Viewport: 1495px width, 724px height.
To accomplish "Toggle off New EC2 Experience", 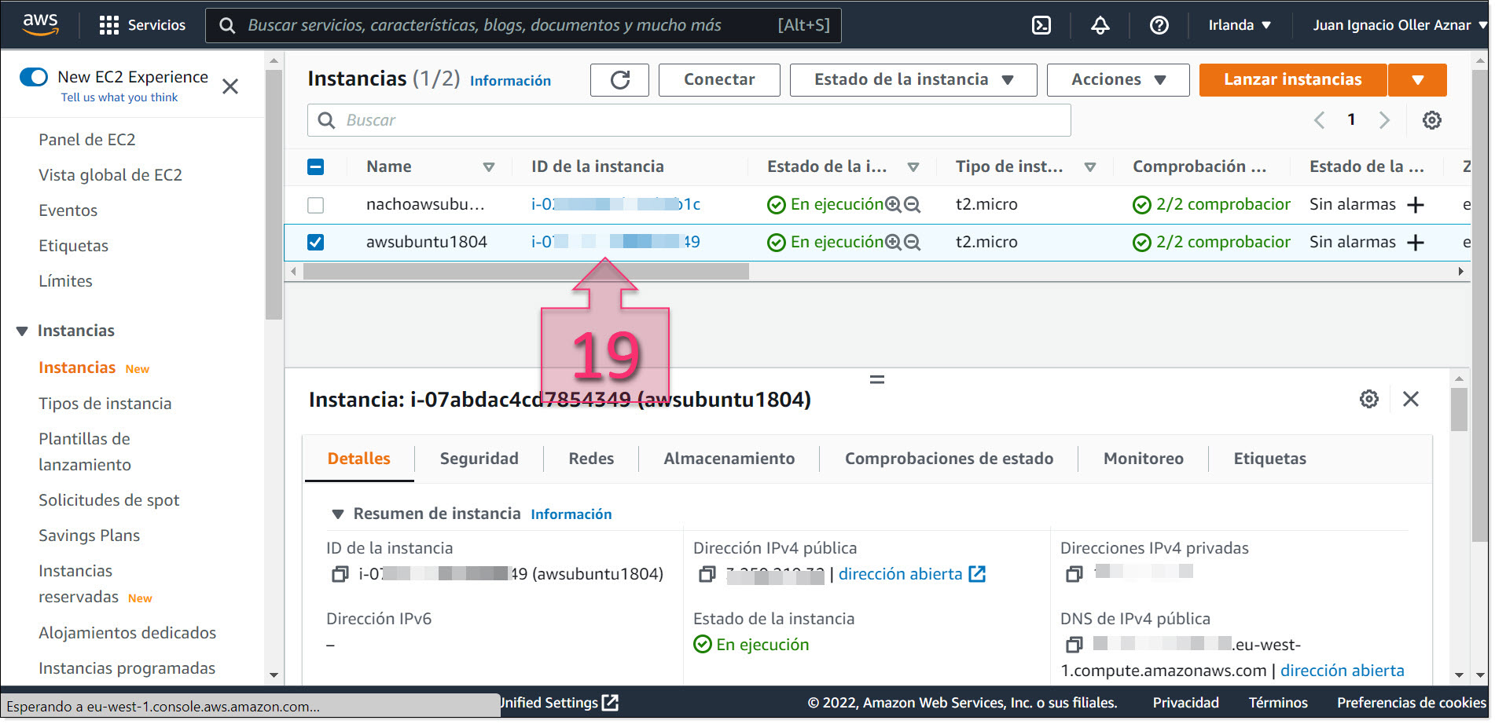I will [x=33, y=77].
